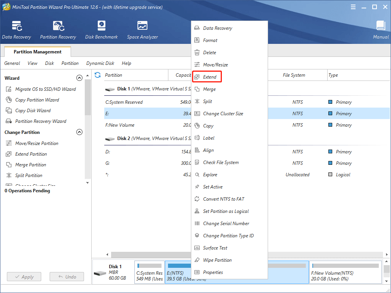Click the Change Cluster Size icon
This screenshot has height=293, width=391.
197,114
